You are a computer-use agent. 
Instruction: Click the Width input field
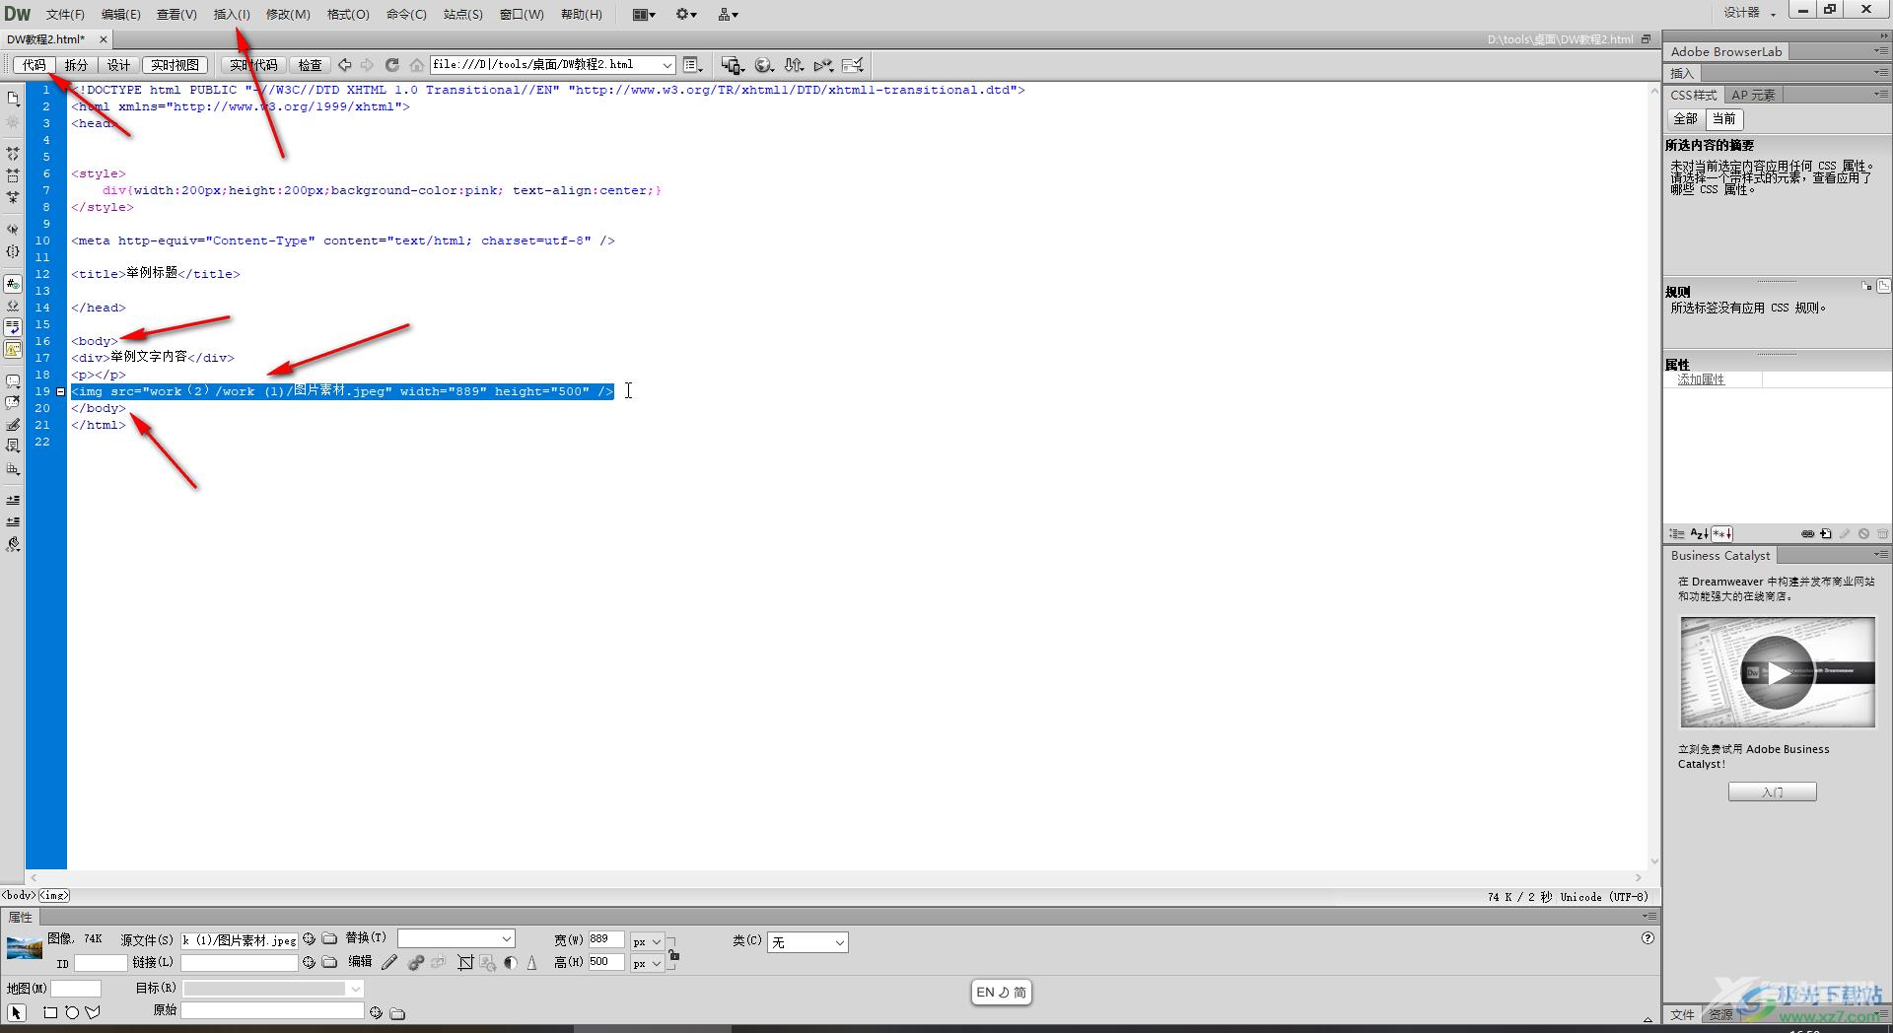[605, 939]
